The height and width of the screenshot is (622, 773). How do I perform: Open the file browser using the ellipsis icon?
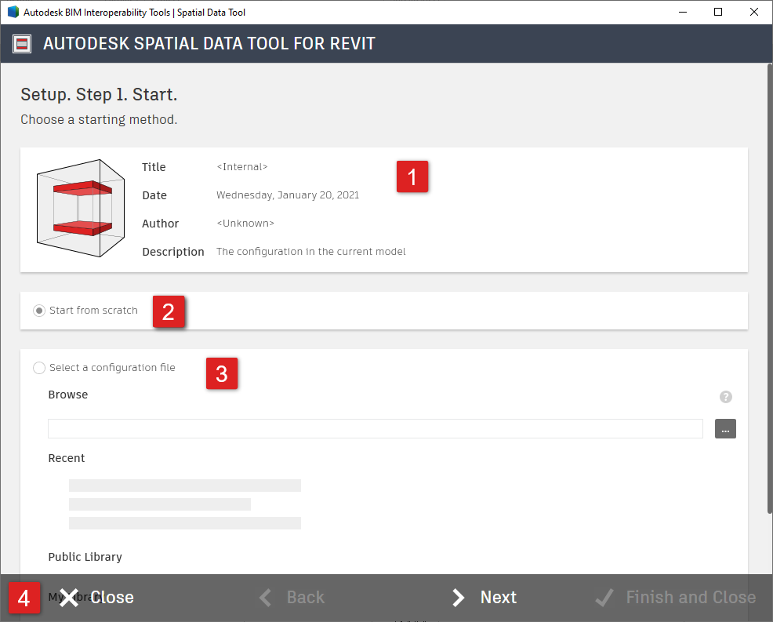pos(725,428)
